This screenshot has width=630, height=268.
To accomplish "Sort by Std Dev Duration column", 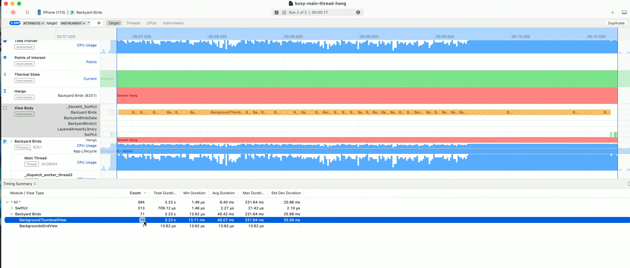I will [x=286, y=193].
